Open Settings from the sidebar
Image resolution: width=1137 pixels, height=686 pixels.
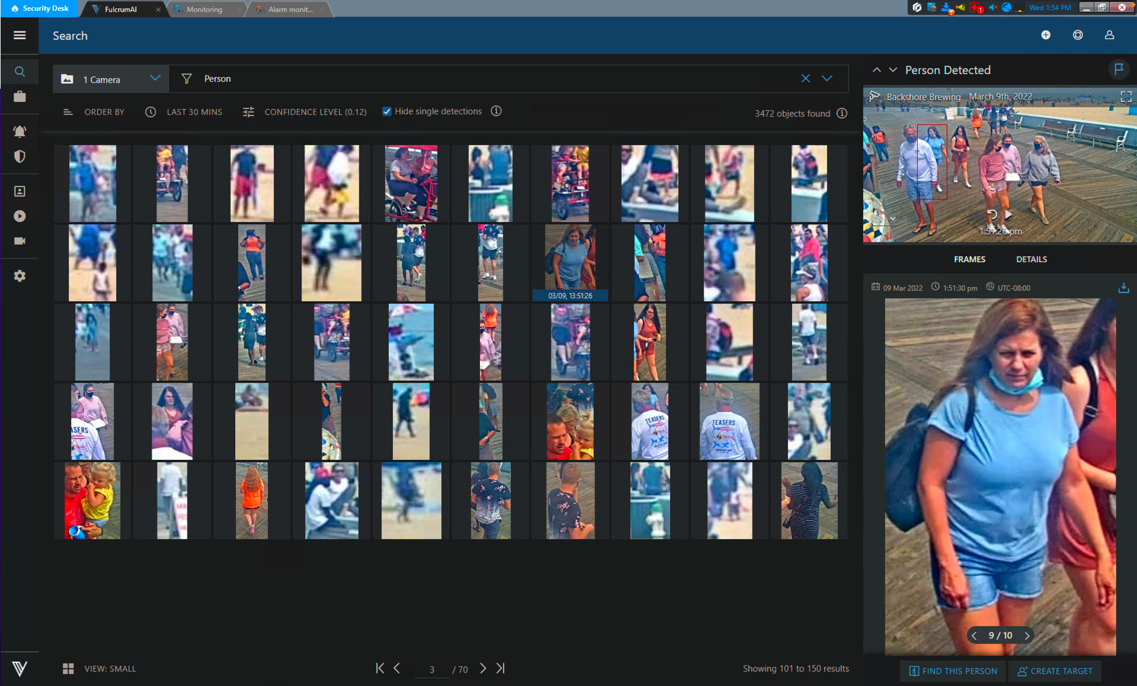point(20,275)
